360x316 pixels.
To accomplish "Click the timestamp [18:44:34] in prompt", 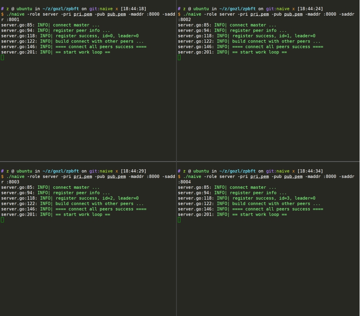I will [x=310, y=171].
